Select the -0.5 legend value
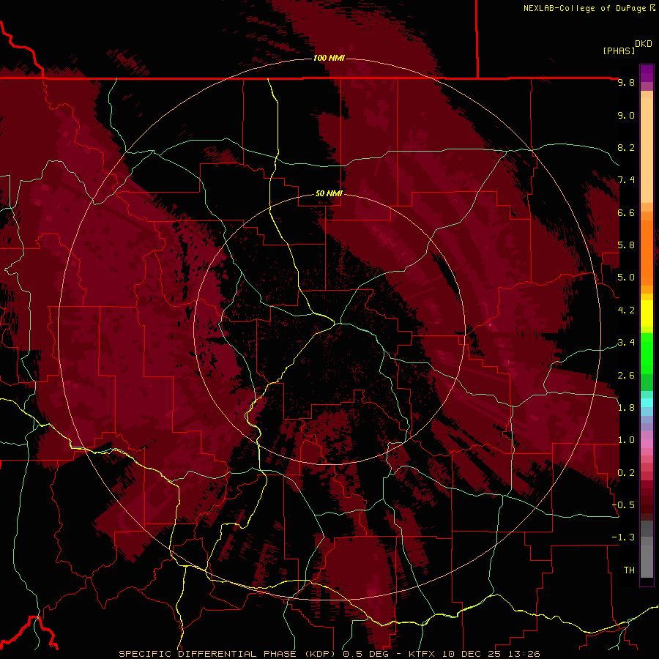The width and height of the screenshot is (659, 659). (x=623, y=505)
